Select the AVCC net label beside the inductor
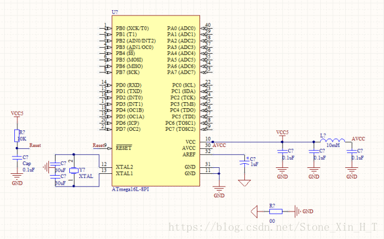The image size is (384, 239). click(358, 139)
